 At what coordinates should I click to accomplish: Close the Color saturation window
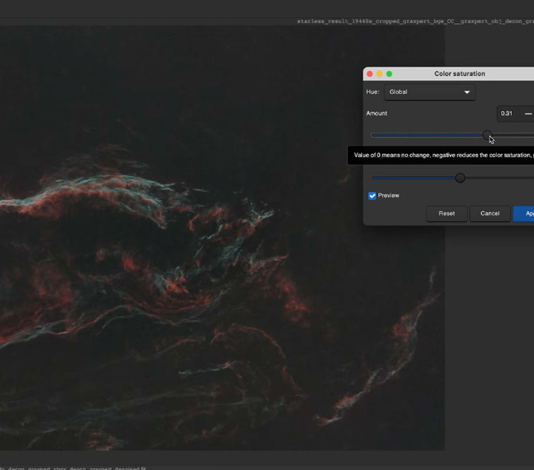[x=370, y=74]
